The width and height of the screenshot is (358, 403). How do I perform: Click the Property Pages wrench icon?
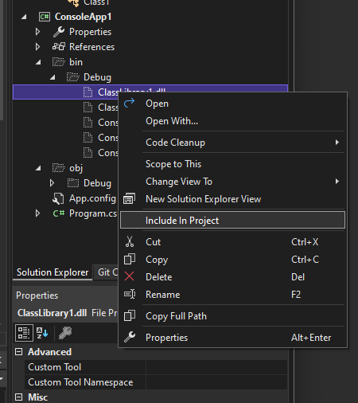pos(65,333)
